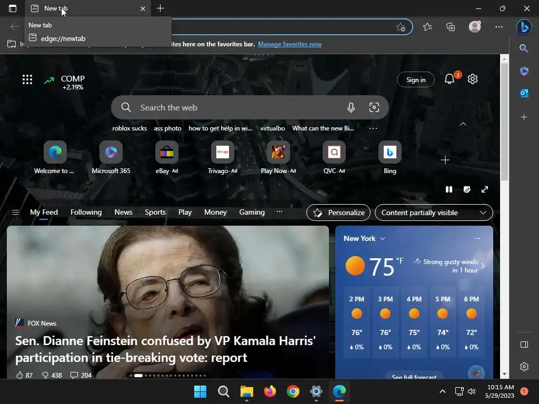Dislike the Feinstein article thumbs down
Viewport: 539px width, 404px height.
(x=52, y=375)
